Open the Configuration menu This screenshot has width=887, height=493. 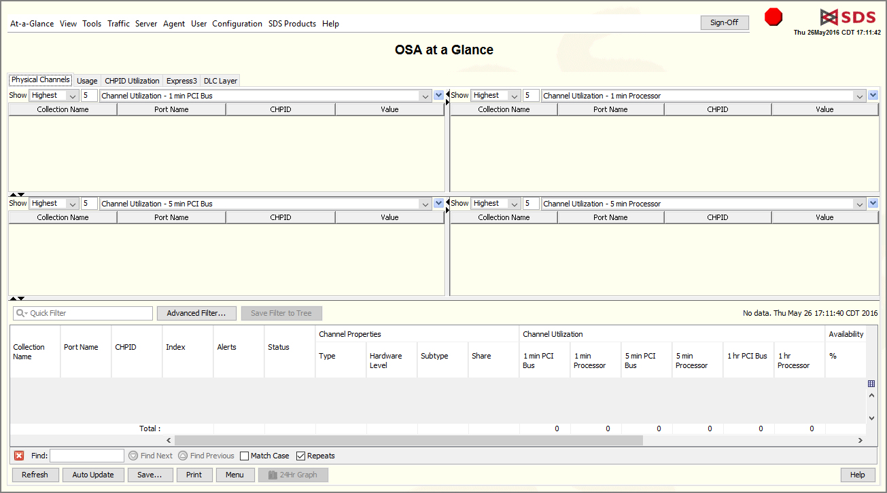tap(237, 24)
